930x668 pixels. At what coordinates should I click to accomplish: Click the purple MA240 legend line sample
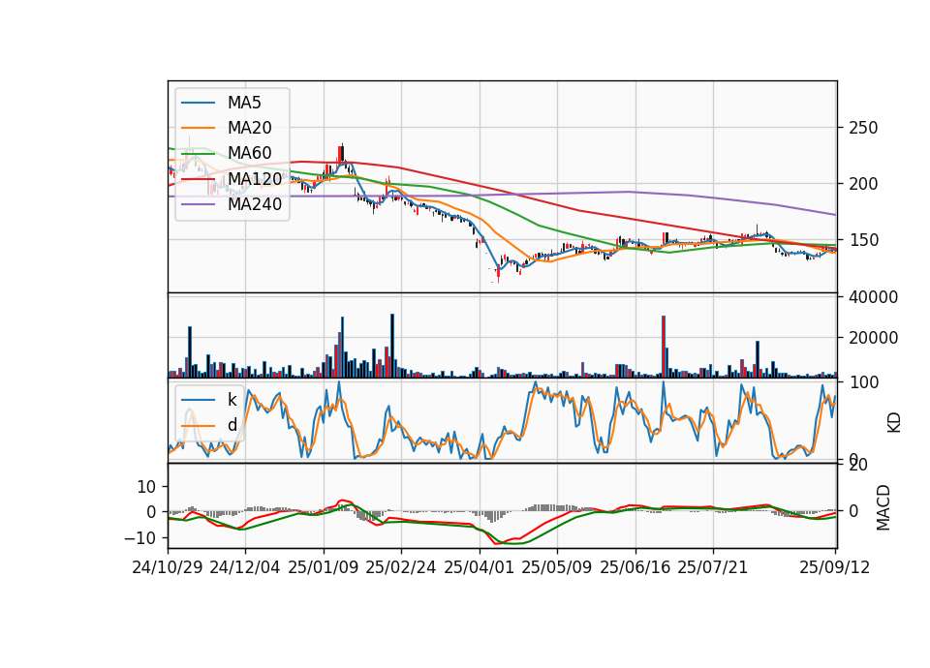[198, 204]
